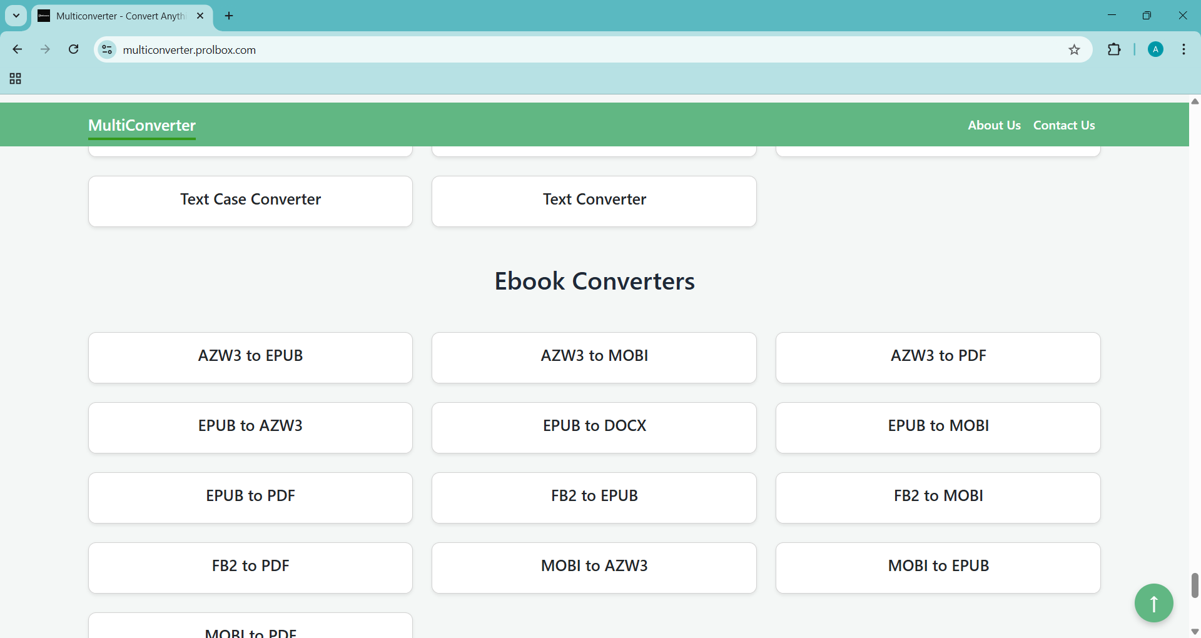Click the browser back arrow icon
1201x638 pixels.
(18, 49)
